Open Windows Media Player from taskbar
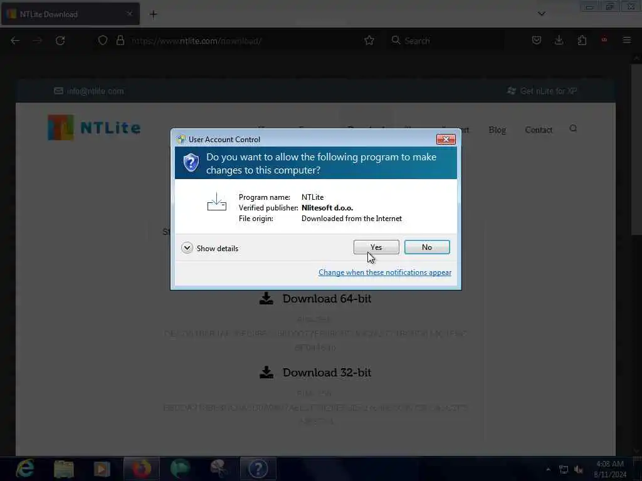 102,468
